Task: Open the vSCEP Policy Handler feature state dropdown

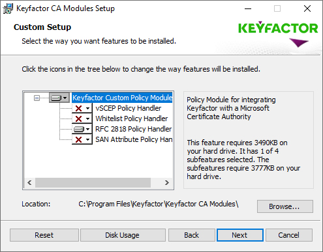Action: click(x=82, y=108)
